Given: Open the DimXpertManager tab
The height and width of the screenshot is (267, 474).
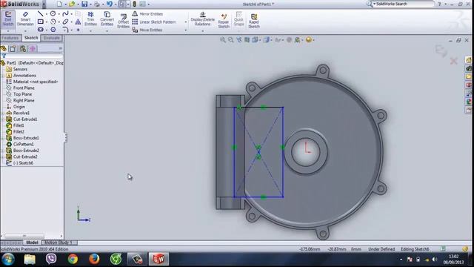Looking at the screenshot, I should pyautogui.click(x=33, y=48).
